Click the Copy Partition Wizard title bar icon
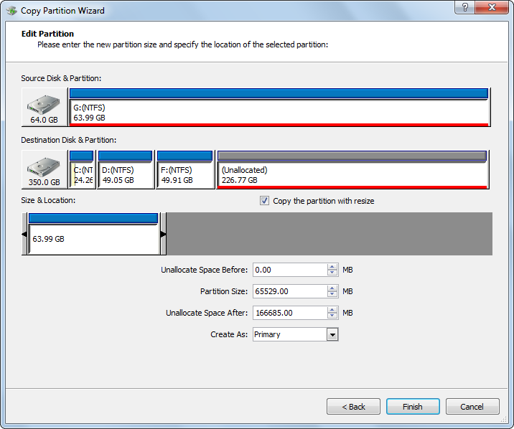The image size is (514, 429). 11,11
